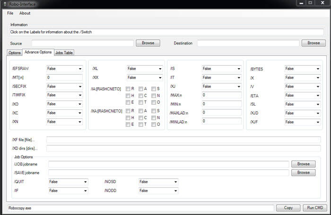Image resolution: width=331 pixels, height=215 pixels.
Task: Click the Browse button next to Source
Action: coord(148,43)
